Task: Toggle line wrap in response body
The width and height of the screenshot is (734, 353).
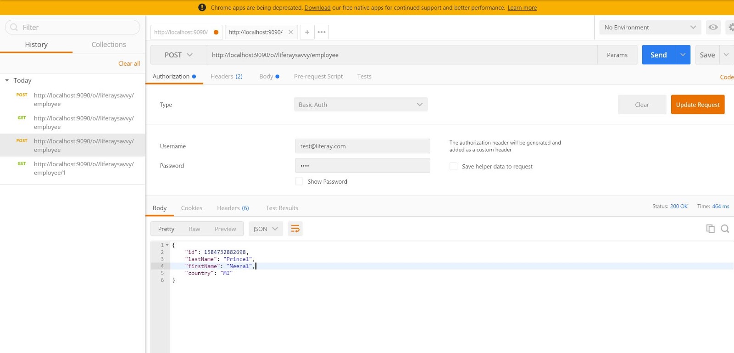Action: click(295, 229)
